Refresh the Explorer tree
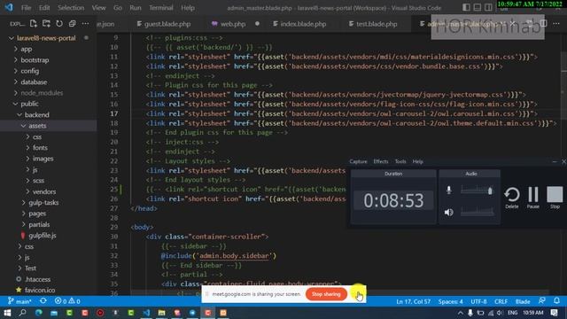Viewport: 567px width, 319px height. (x=59, y=24)
